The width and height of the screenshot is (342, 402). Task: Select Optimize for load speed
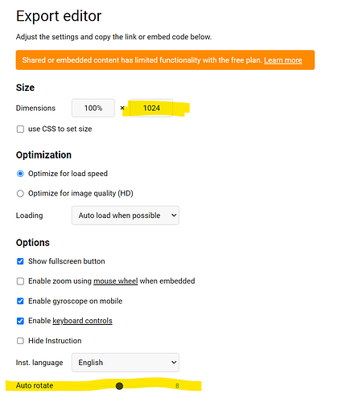[20, 174]
